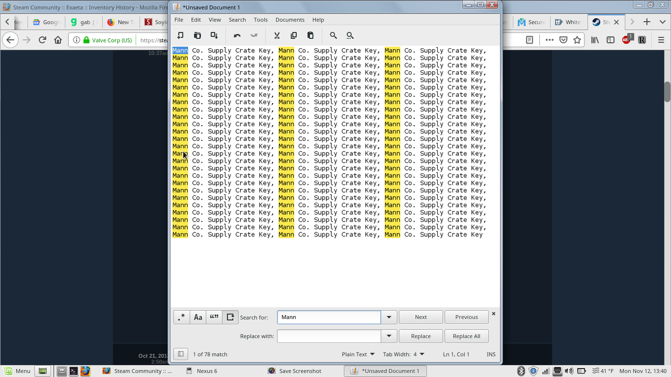
Task: Save the document with the toolbar icon
Action: point(214,36)
